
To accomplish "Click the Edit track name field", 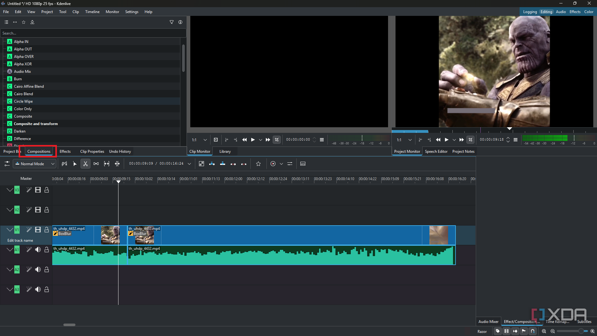I will pos(20,240).
